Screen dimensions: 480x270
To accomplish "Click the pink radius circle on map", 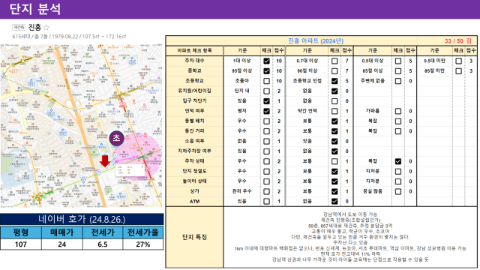I will point(138,156).
